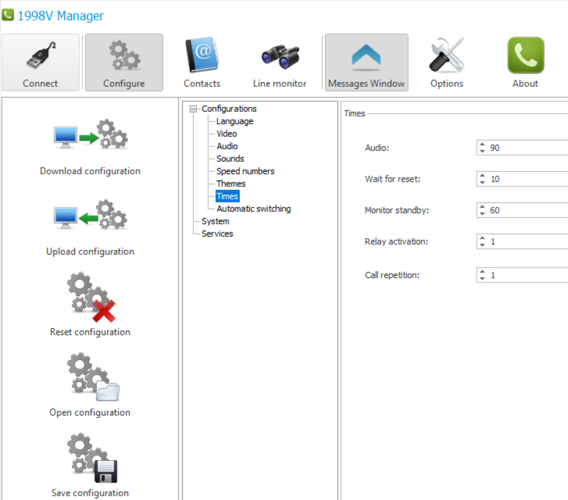Image resolution: width=568 pixels, height=500 pixels.
Task: Increase the Audio time value
Action: 482,144
